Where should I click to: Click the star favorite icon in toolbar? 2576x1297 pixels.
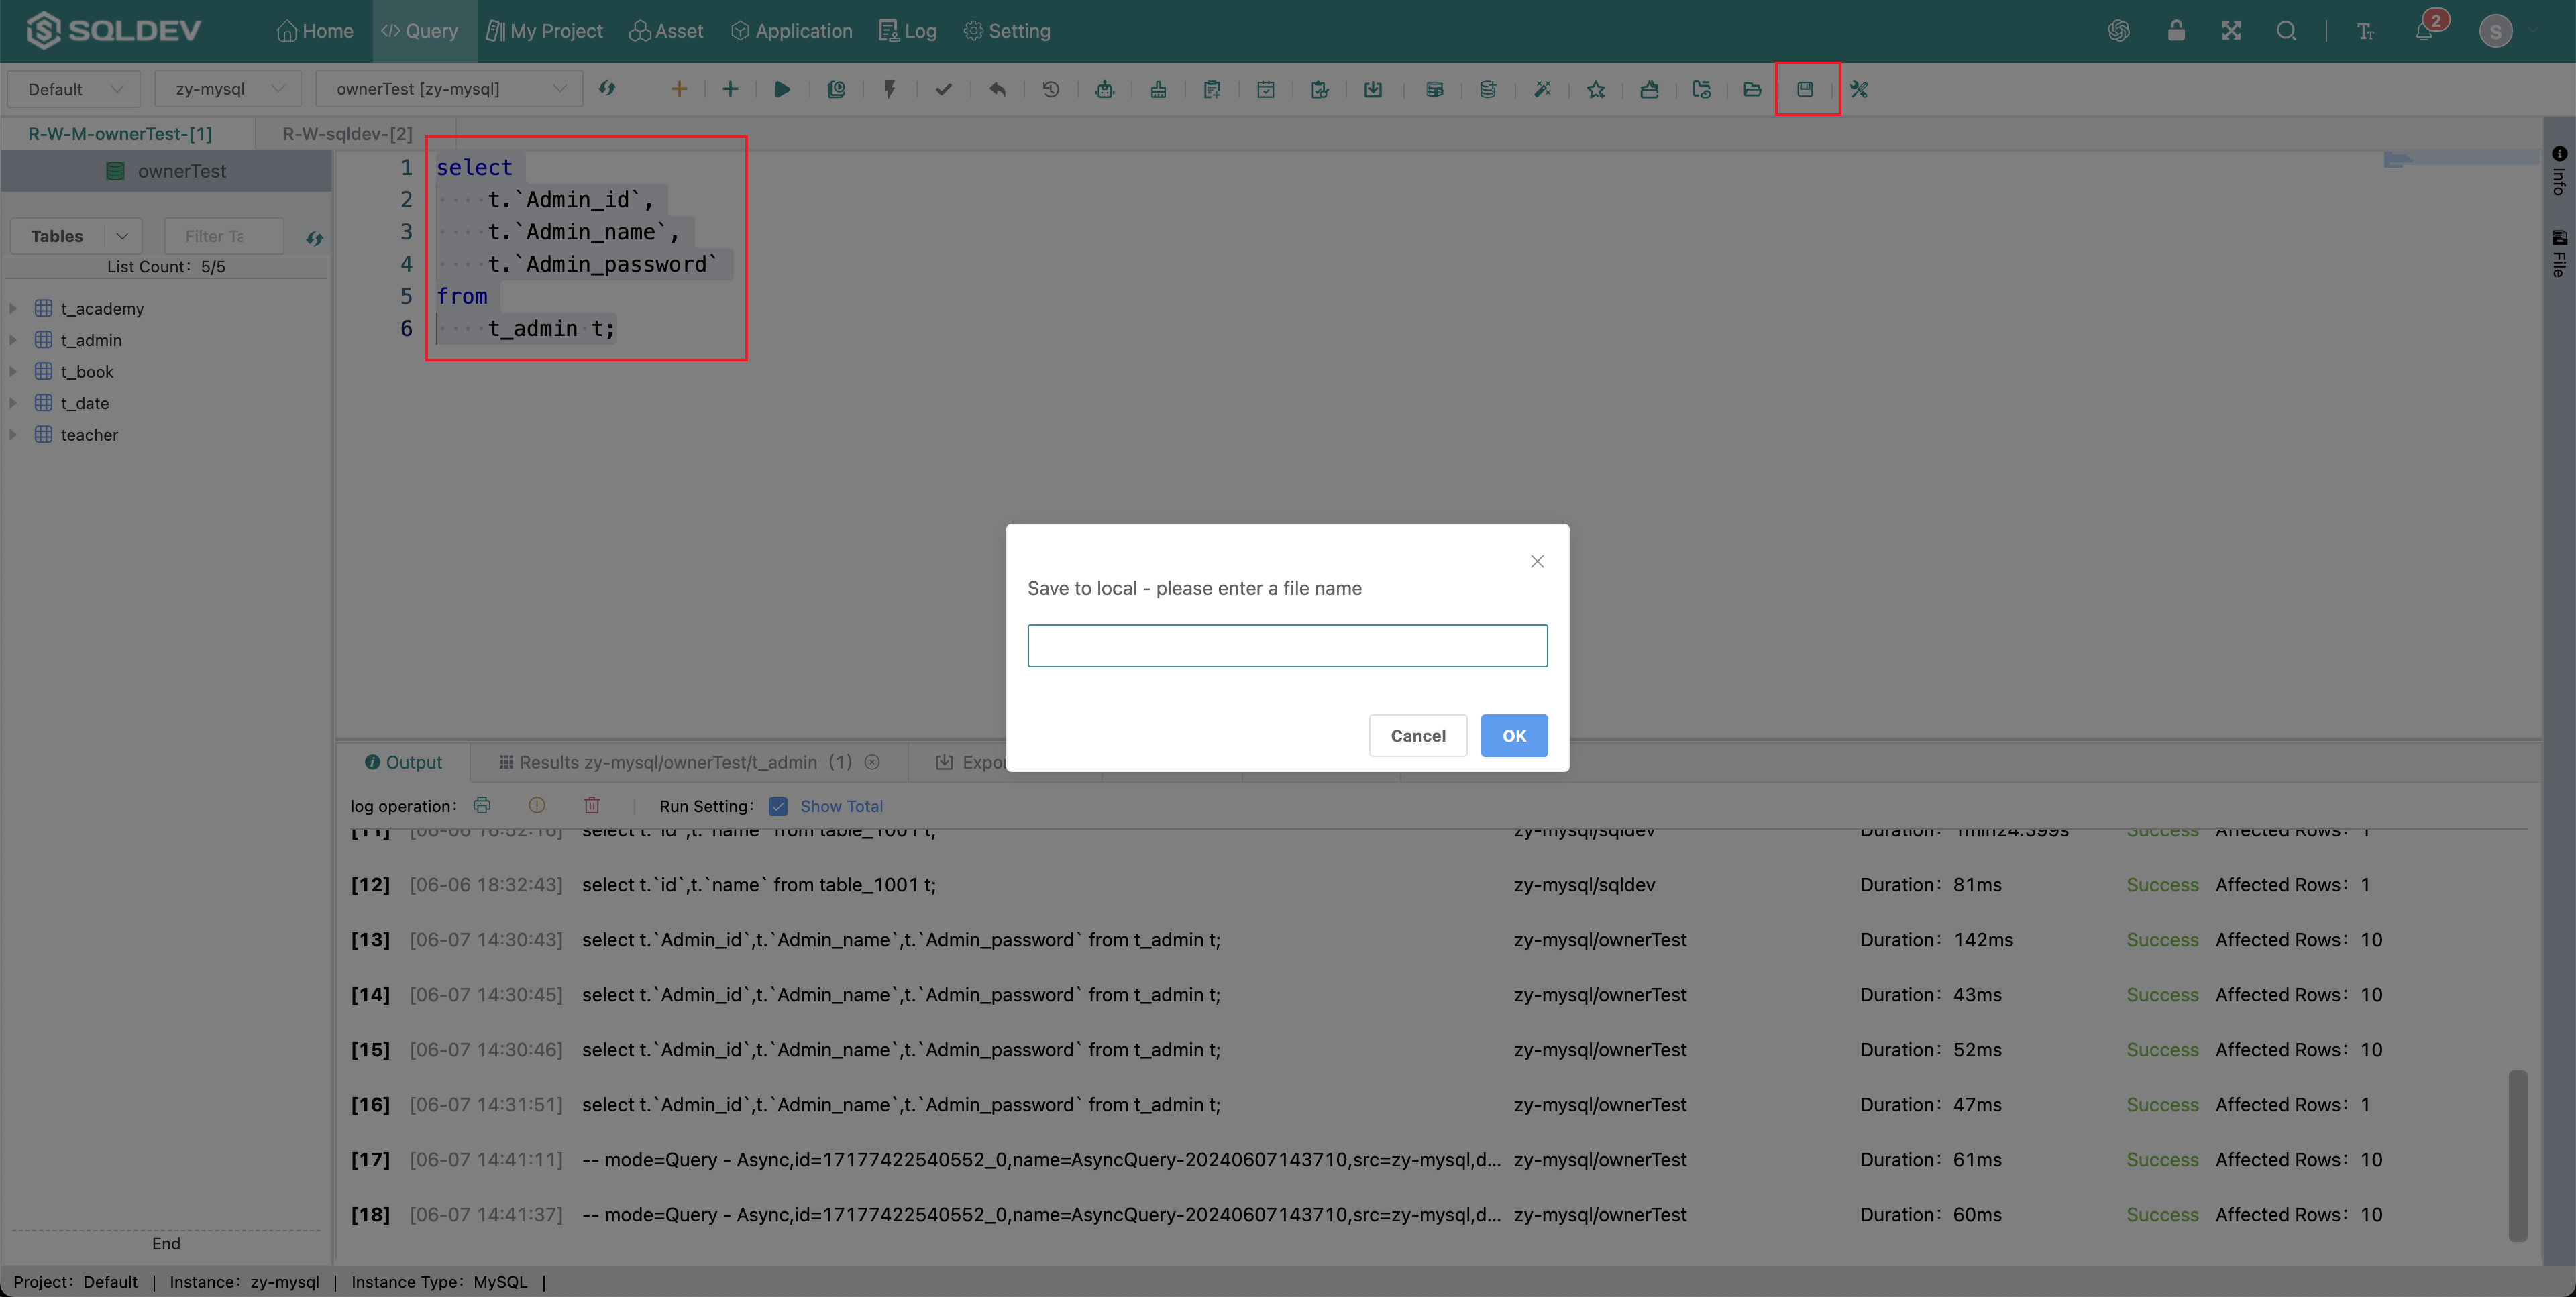click(1596, 89)
